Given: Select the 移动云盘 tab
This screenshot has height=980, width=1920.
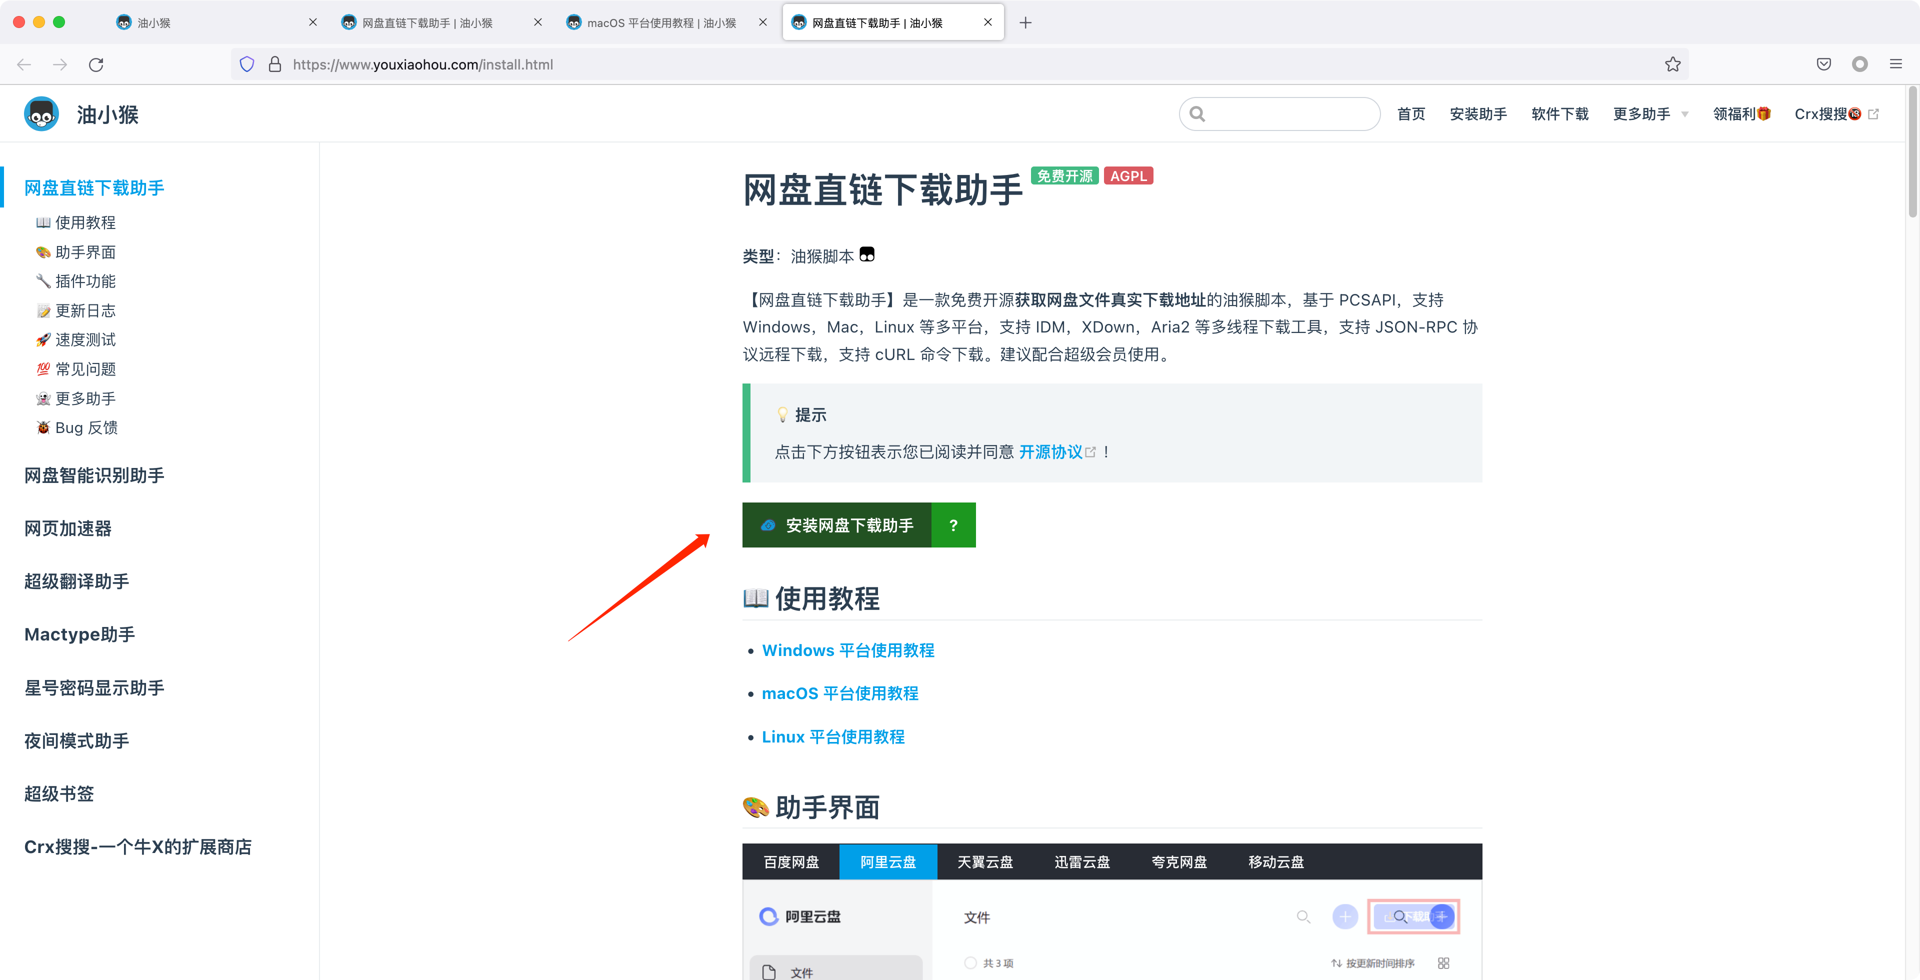Looking at the screenshot, I should click(1276, 862).
